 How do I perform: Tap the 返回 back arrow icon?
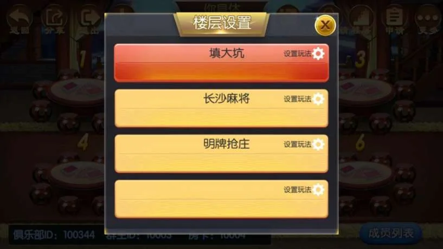19,18
